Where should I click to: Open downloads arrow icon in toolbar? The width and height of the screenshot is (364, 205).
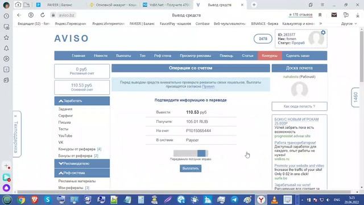[x=358, y=15]
